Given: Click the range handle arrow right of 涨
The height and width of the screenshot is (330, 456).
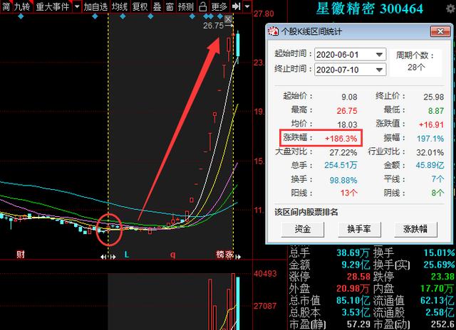Looking at the screenshot, I should click(x=238, y=257).
